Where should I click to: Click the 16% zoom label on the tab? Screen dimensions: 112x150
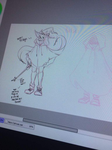tap(31, 127)
